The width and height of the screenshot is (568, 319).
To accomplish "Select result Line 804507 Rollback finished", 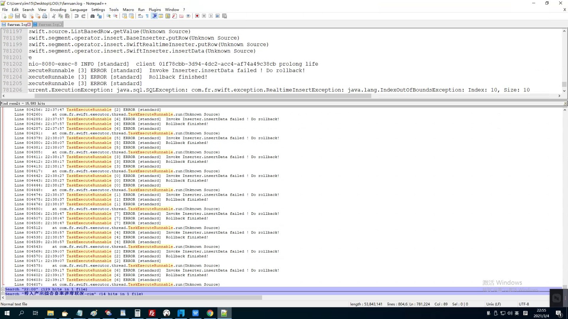I will pyautogui.click(x=111, y=218).
